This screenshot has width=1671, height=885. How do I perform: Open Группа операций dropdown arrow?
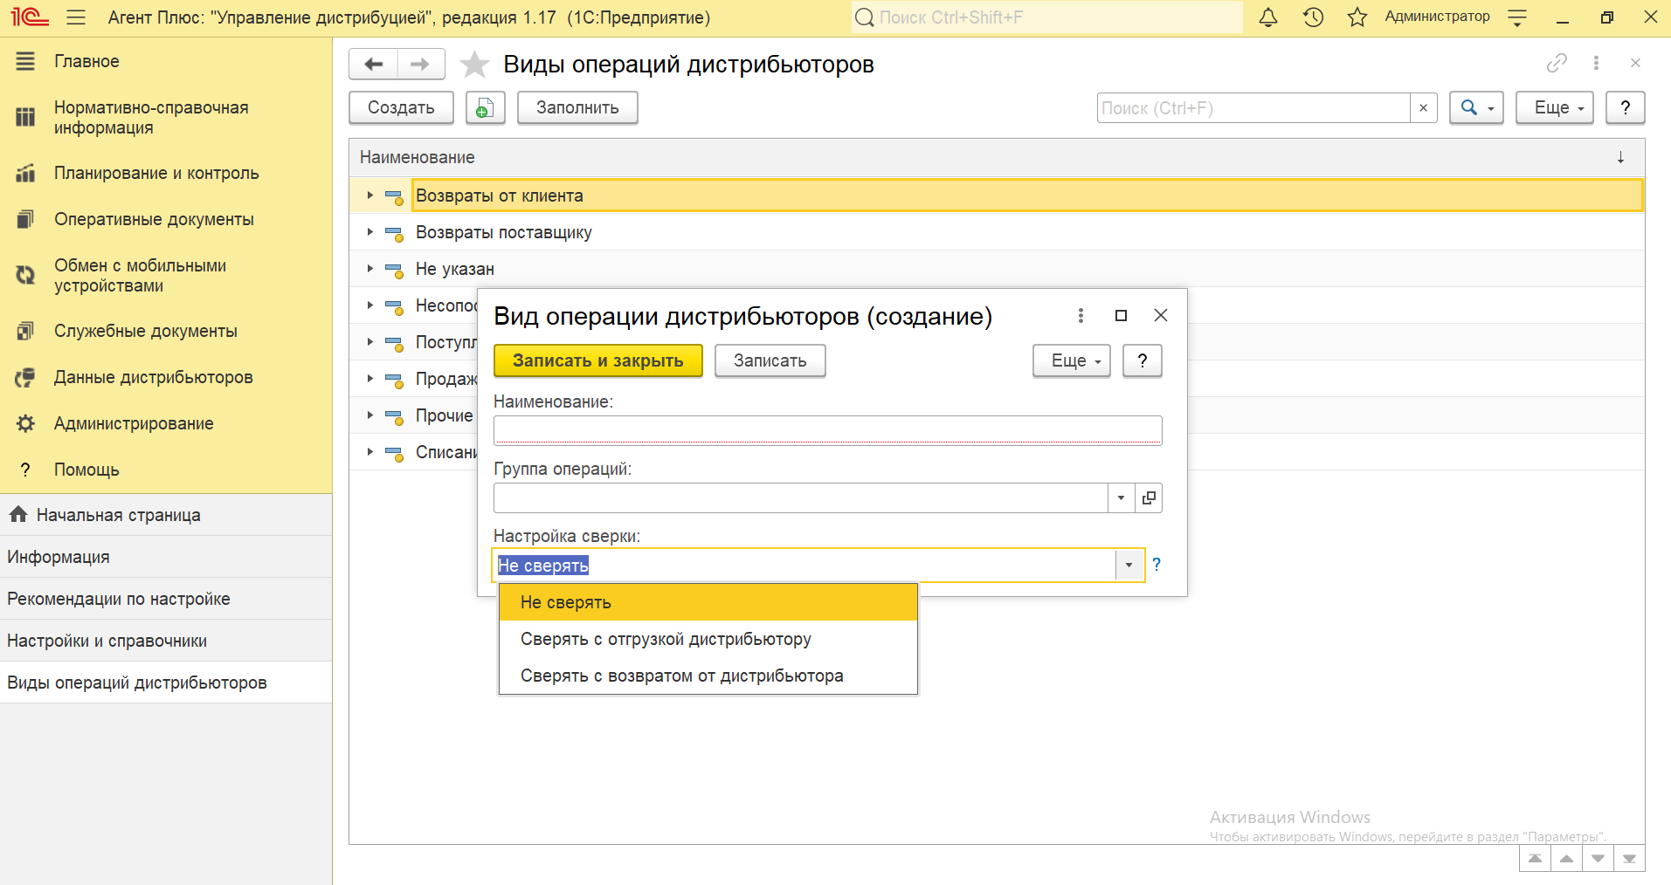coord(1121,497)
